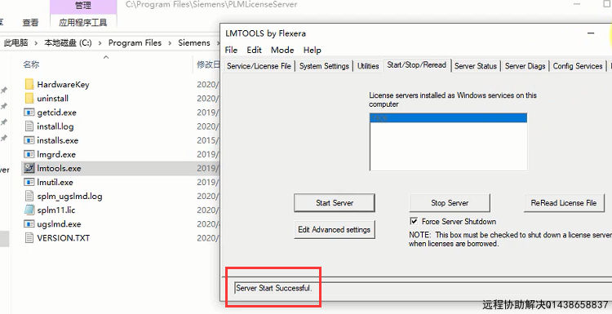
Task: Minimize the LMTOOLS window
Action: coord(591,33)
